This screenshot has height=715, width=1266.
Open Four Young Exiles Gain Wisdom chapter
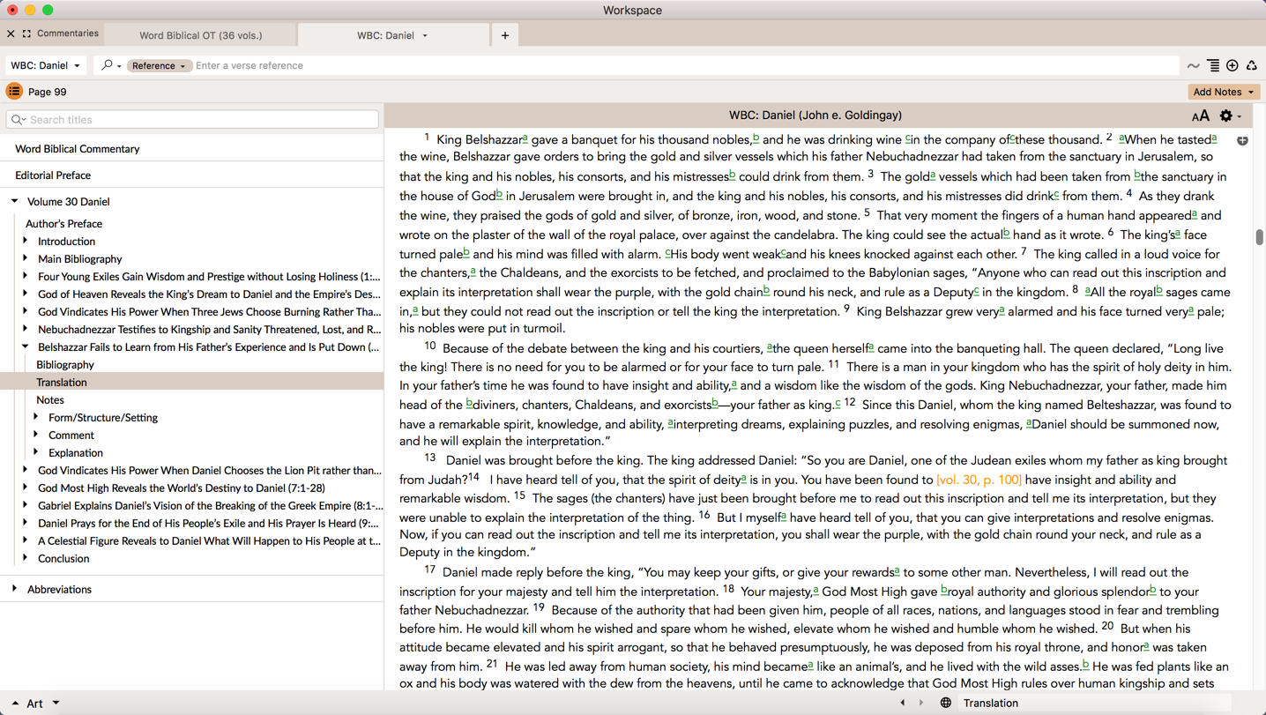[210, 277]
